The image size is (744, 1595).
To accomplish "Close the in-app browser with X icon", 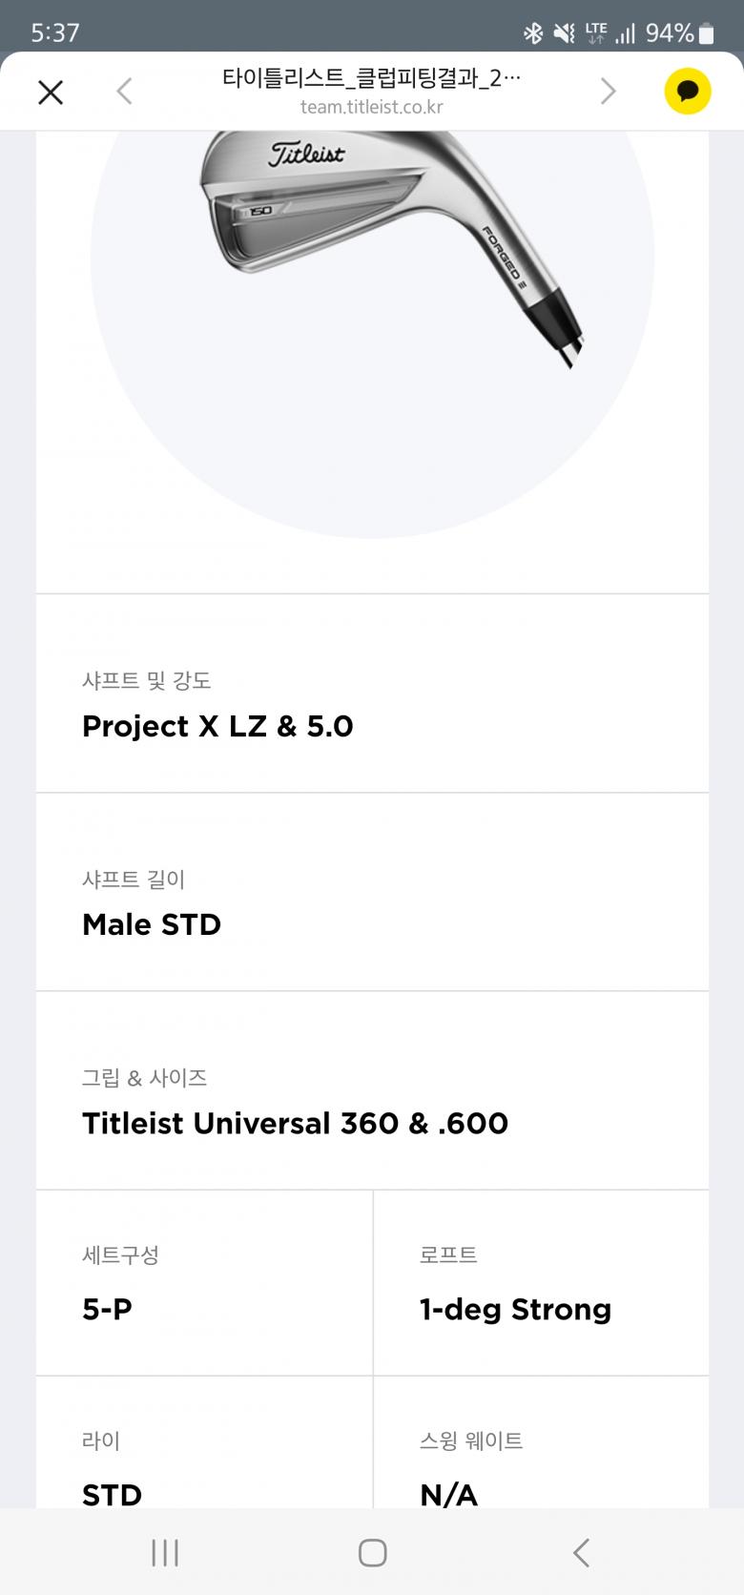I will [x=51, y=92].
